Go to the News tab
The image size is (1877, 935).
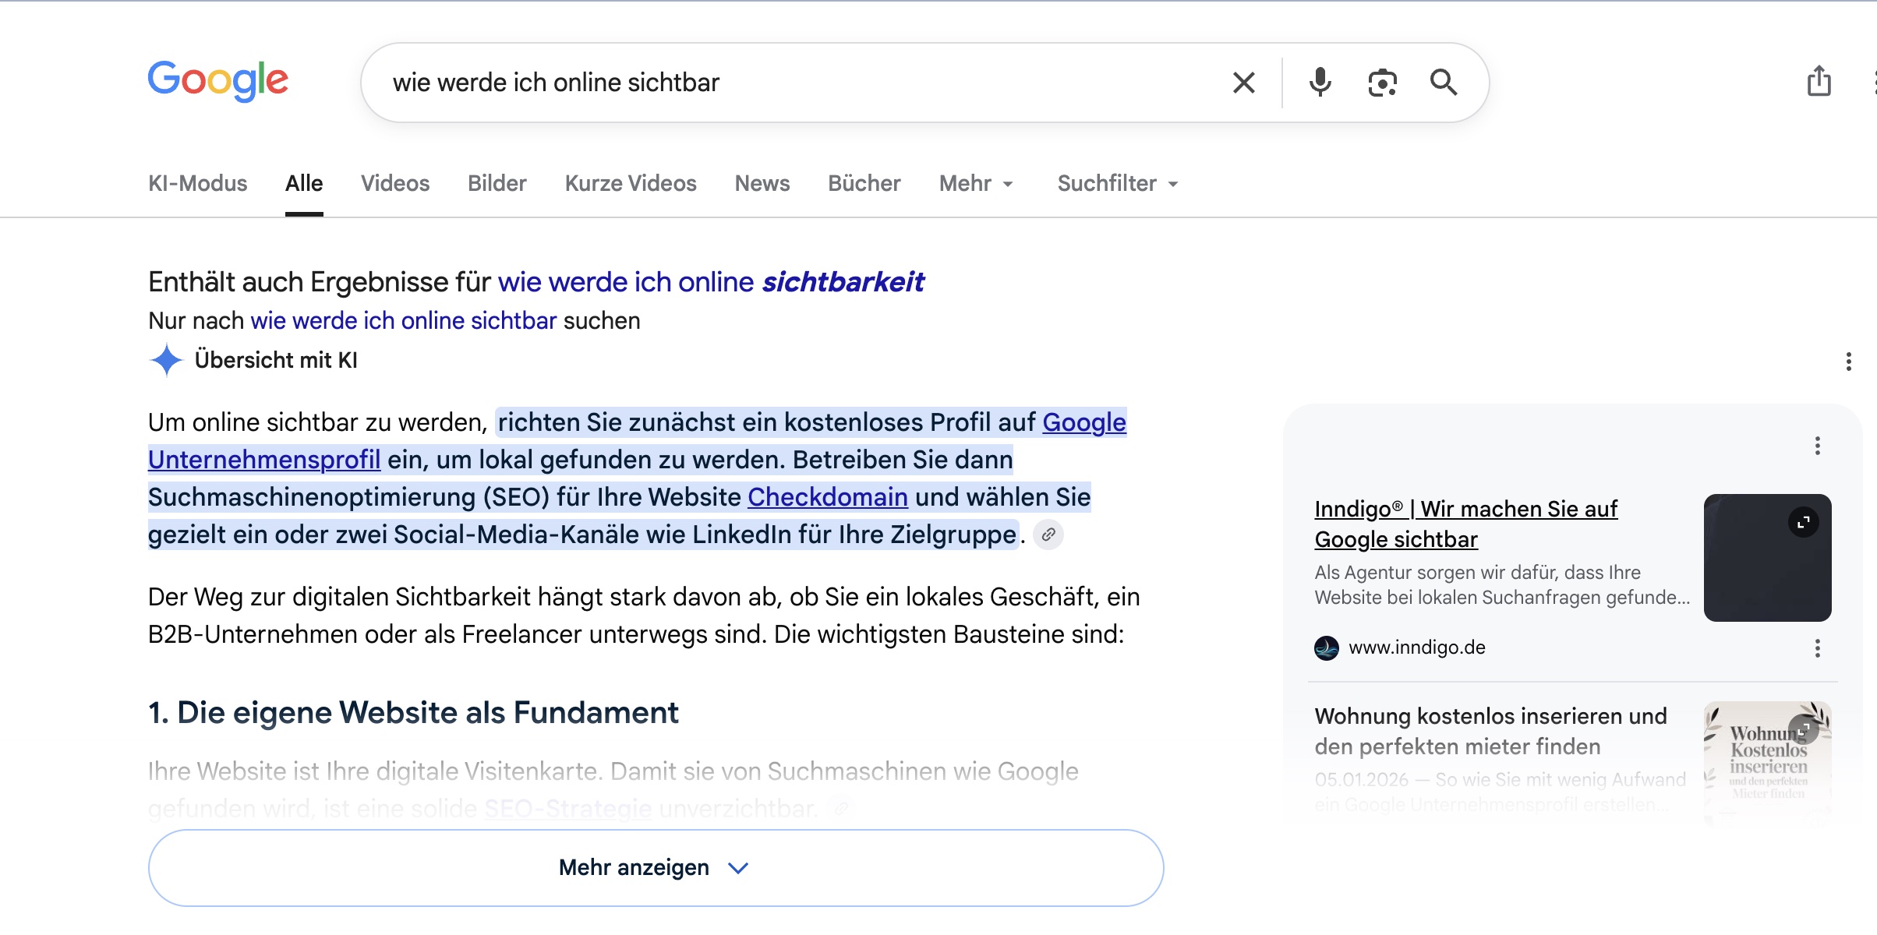click(x=762, y=184)
